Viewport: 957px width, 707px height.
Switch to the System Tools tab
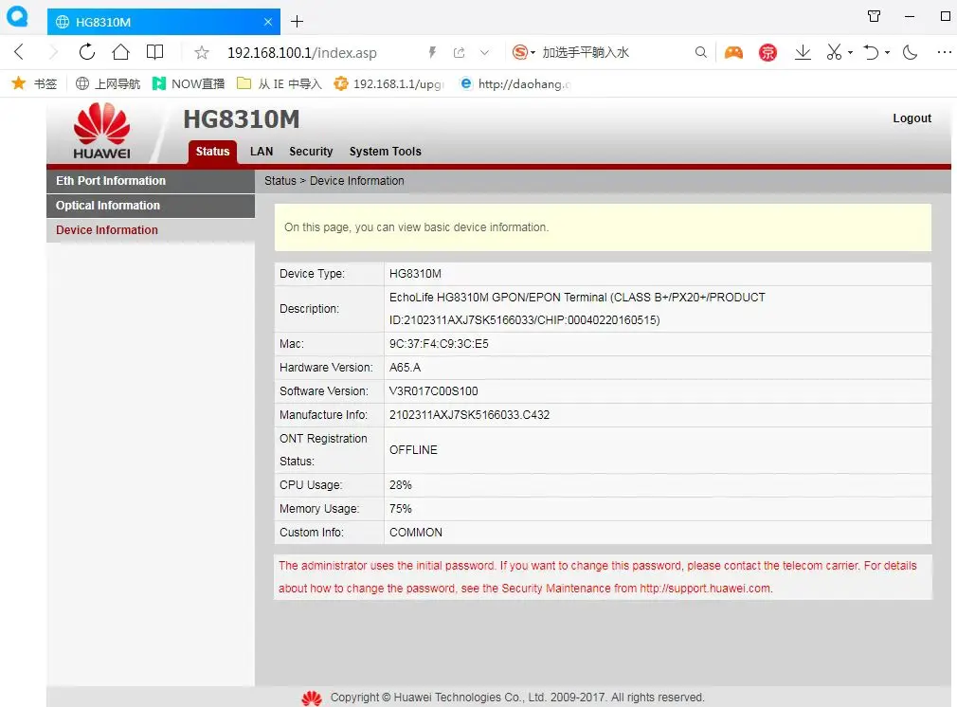(x=385, y=152)
